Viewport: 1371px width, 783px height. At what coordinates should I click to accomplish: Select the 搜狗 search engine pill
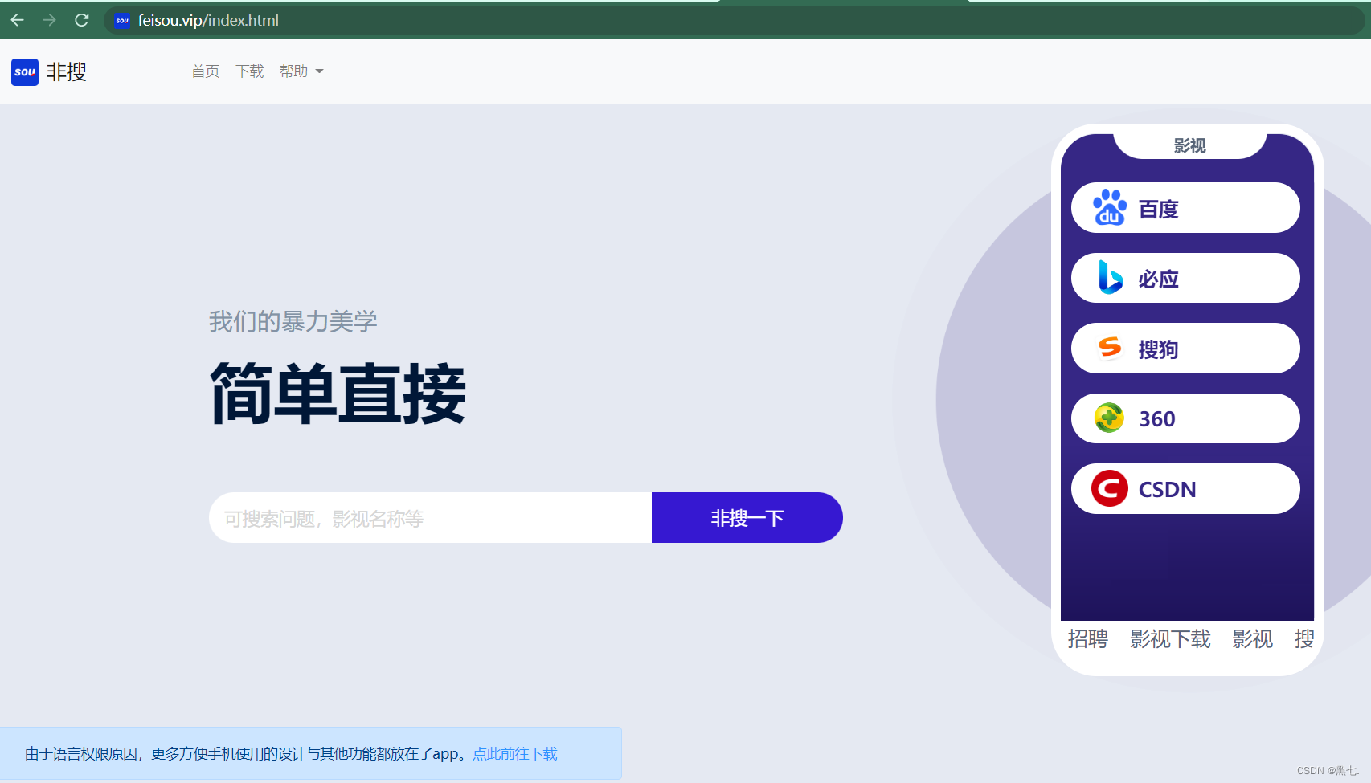pos(1185,348)
